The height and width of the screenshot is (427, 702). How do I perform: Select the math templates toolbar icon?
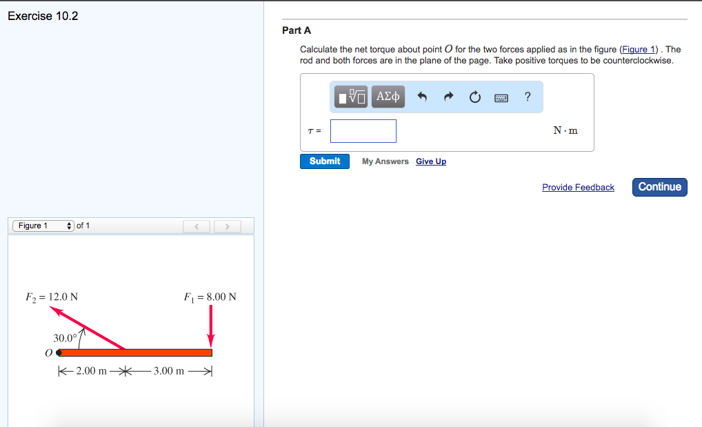pos(350,97)
